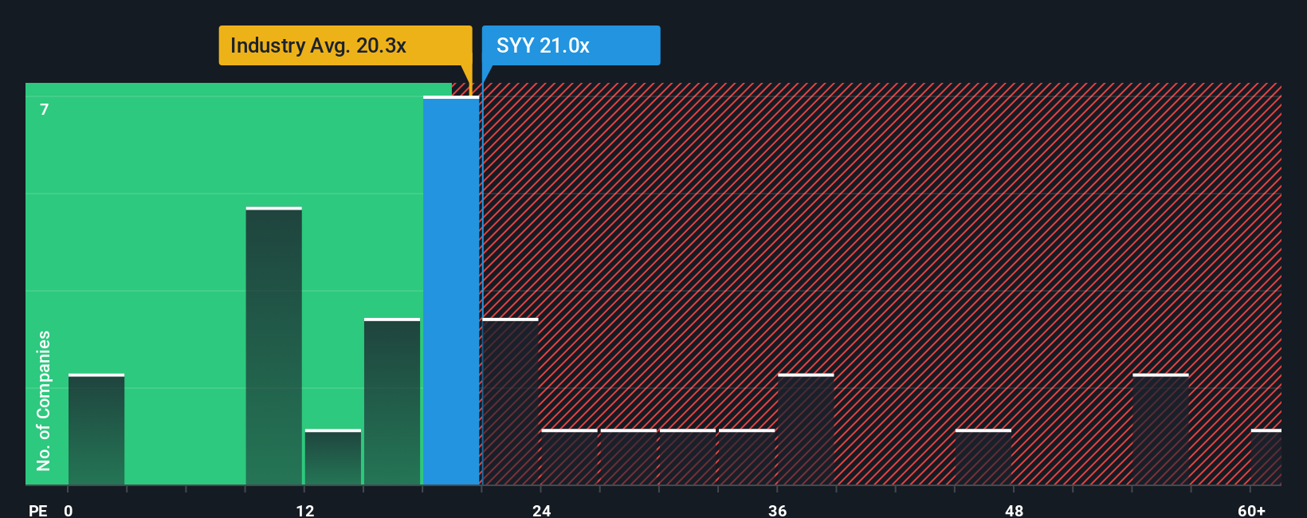Click the x-axis label 24
Screen dimensions: 1307x518
pos(542,510)
